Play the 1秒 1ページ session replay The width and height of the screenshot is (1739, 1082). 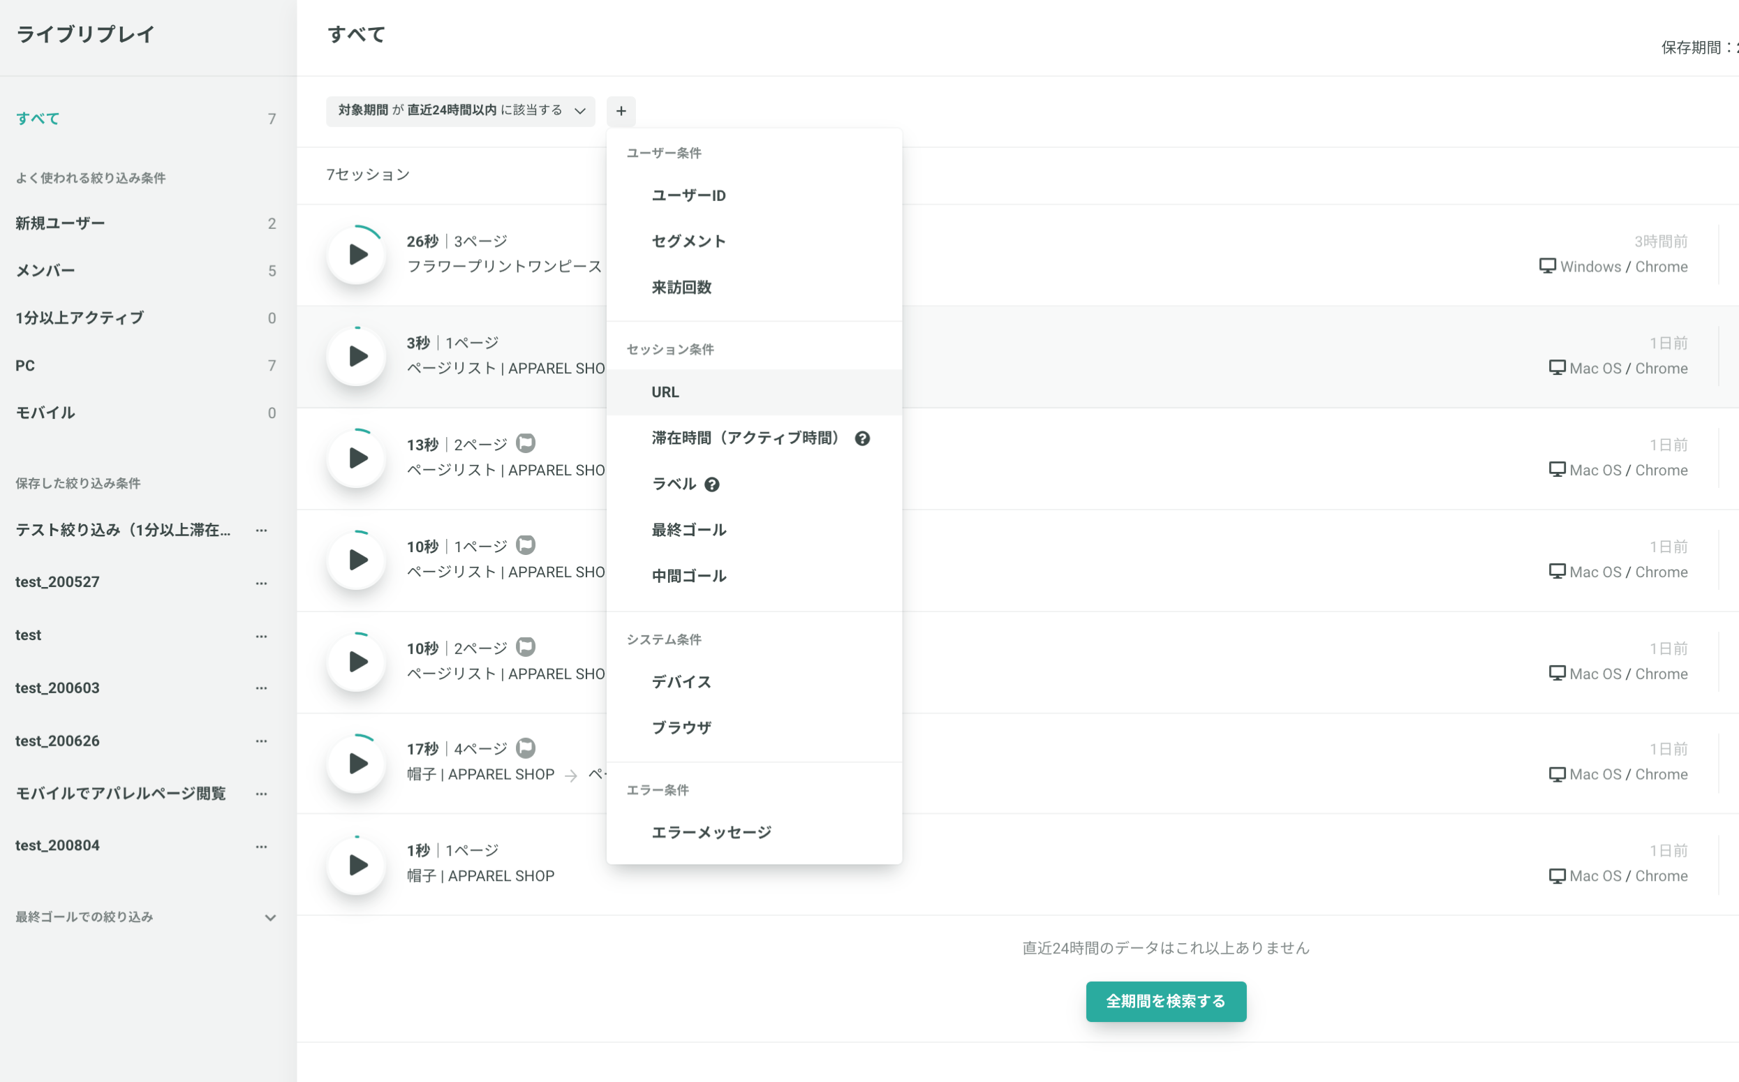click(x=357, y=864)
